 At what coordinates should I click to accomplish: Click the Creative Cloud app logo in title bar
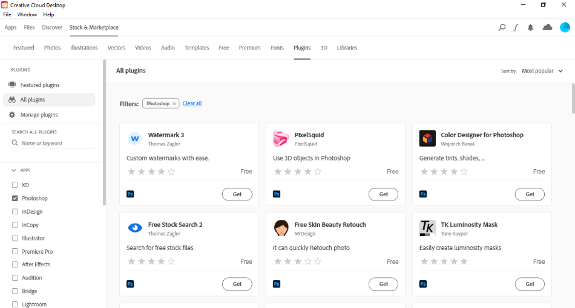point(4,5)
